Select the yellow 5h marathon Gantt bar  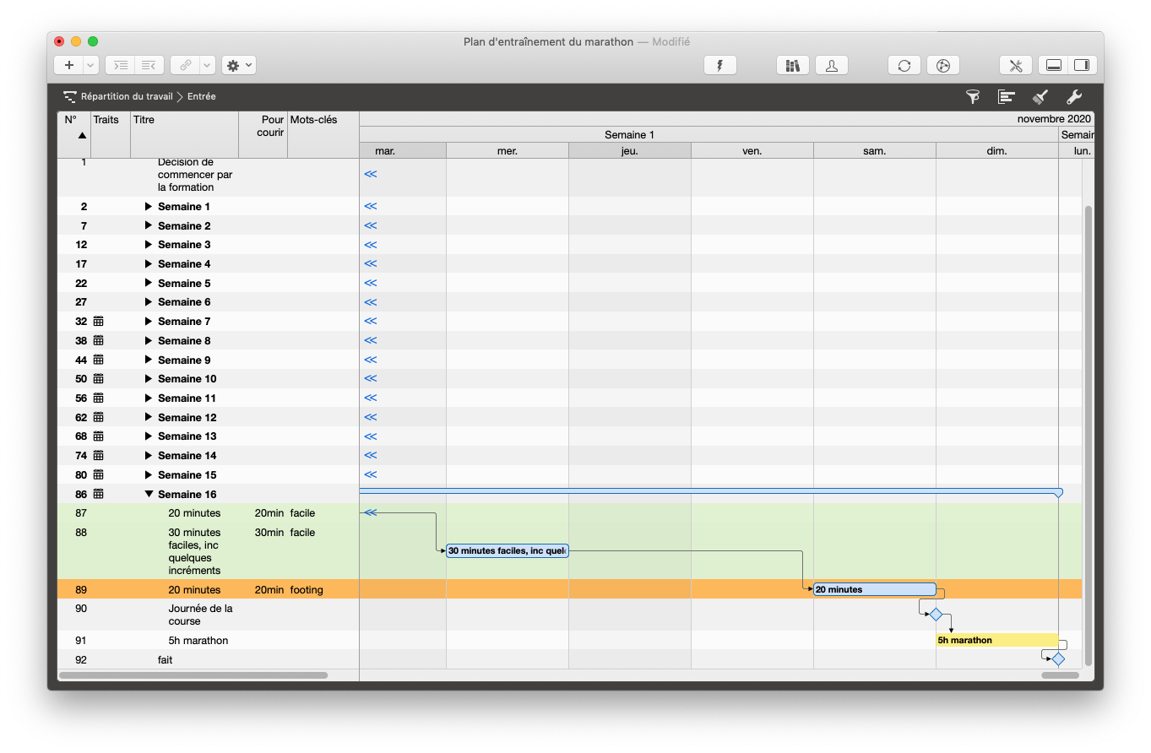[x=996, y=640]
